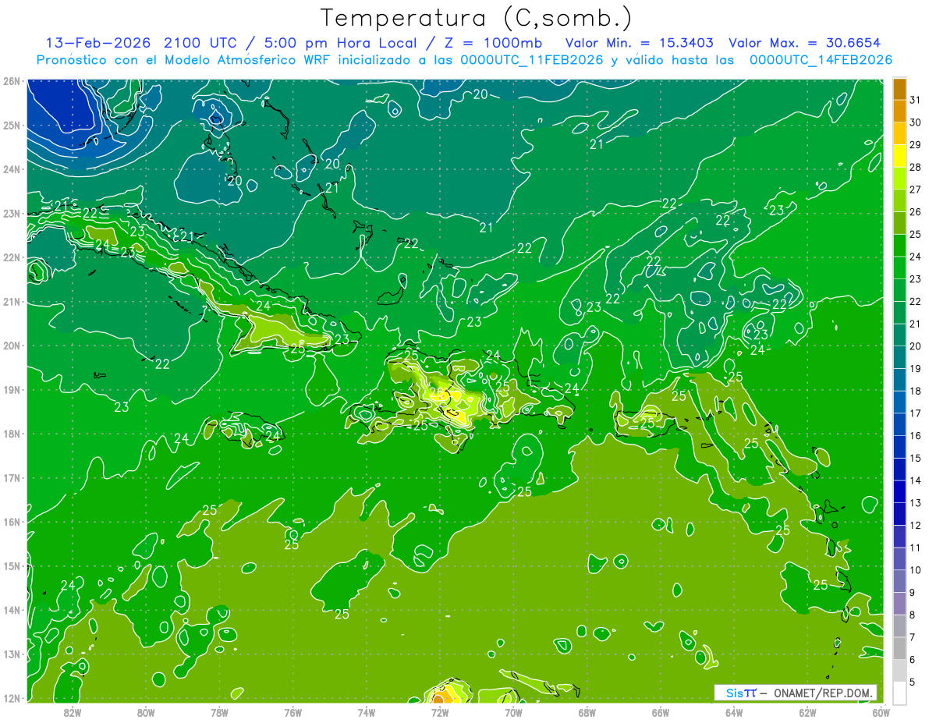Click the "80W" longitude axis label
936x723 pixels.
[146, 712]
